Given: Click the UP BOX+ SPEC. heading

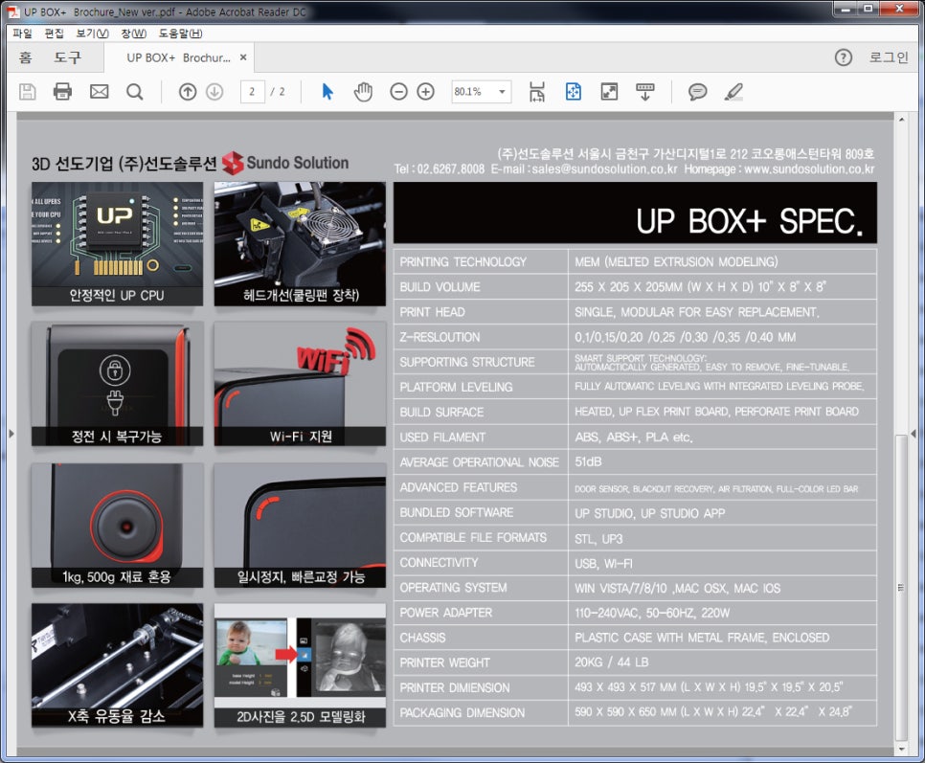Looking at the screenshot, I should 749,221.
